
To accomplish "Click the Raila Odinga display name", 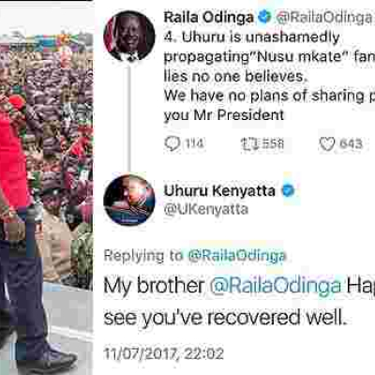I will click(208, 18).
